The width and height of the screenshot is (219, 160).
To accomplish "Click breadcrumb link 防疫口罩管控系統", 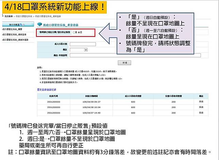I will click(24, 16).
